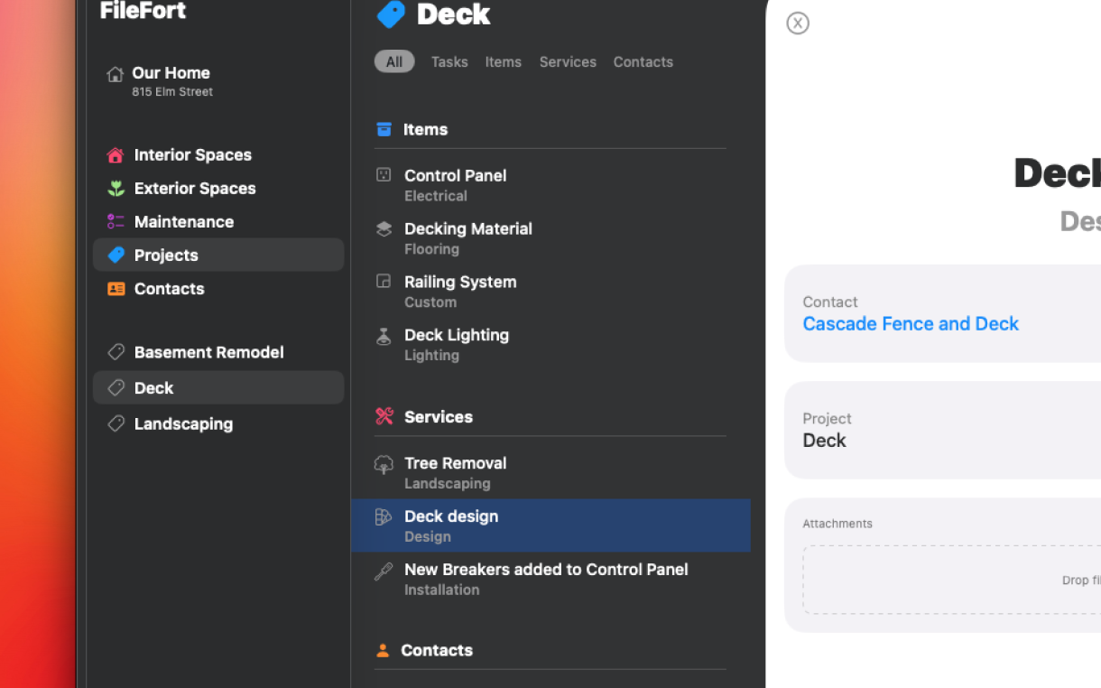Switch to the Contacts filter tab
Screen dimensions: 1101x688
tap(643, 62)
